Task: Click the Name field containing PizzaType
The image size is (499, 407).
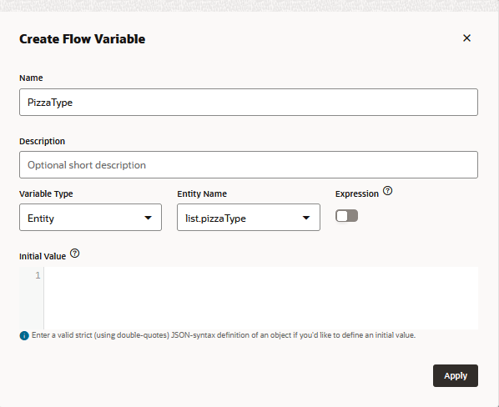Action: (x=249, y=102)
